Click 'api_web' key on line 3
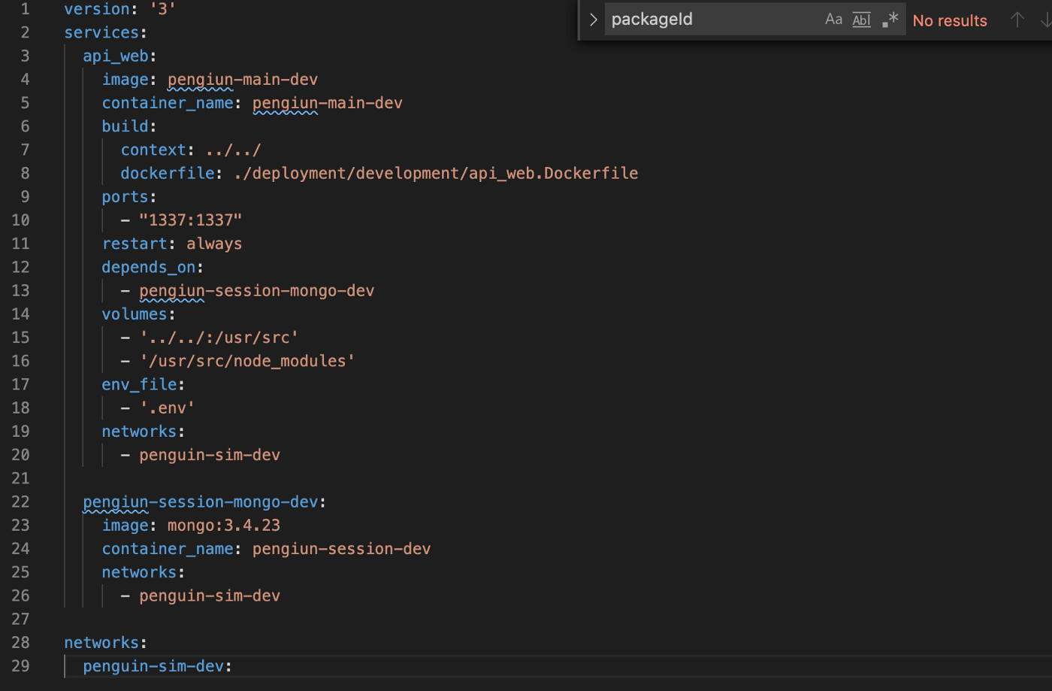Viewport: 1052px width, 691px height. click(x=116, y=56)
